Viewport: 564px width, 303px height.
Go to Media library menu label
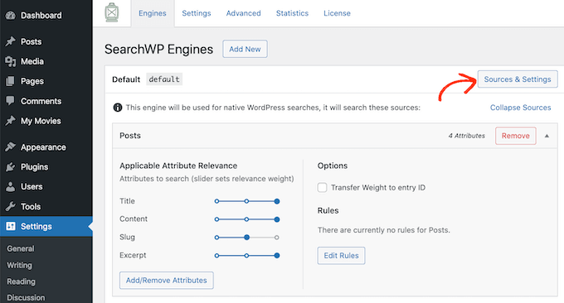click(32, 61)
